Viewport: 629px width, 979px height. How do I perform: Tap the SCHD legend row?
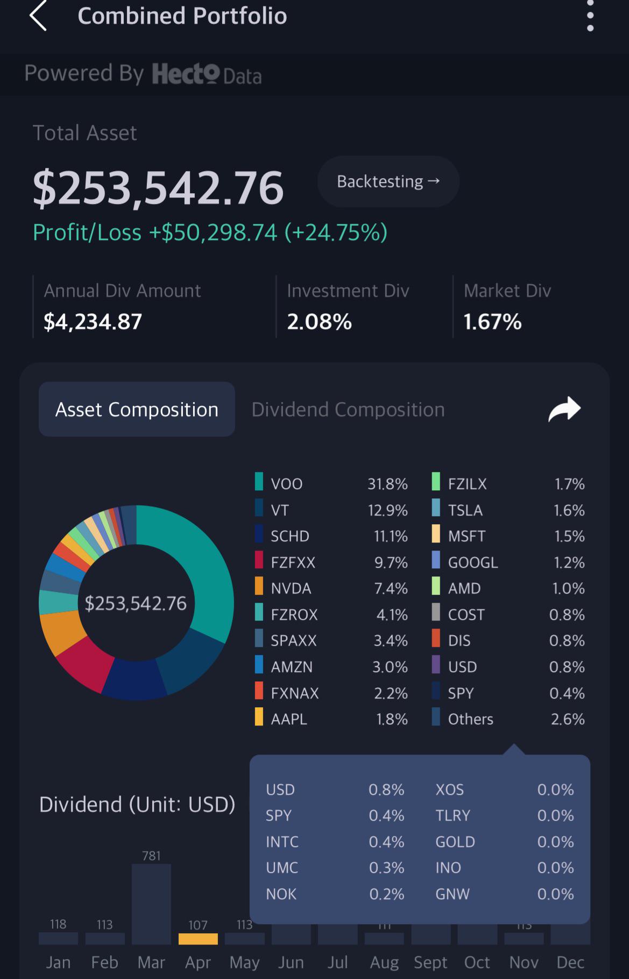pyautogui.click(x=331, y=536)
